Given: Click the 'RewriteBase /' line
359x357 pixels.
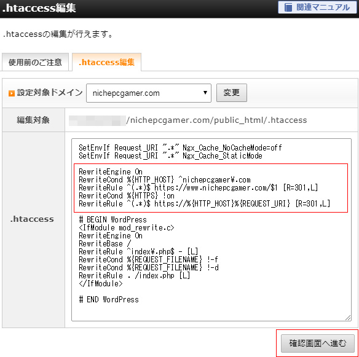Looking at the screenshot, I should 105,243.
